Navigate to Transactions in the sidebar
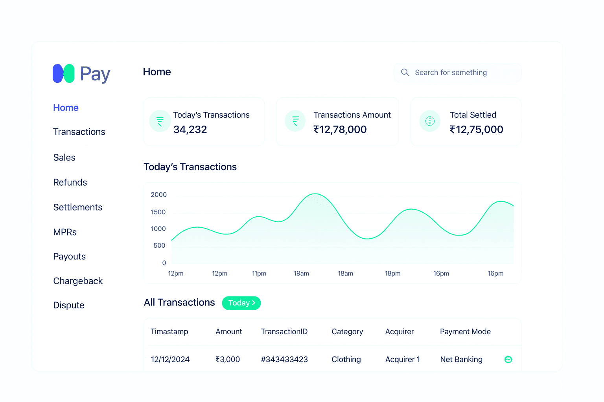 coord(79,132)
